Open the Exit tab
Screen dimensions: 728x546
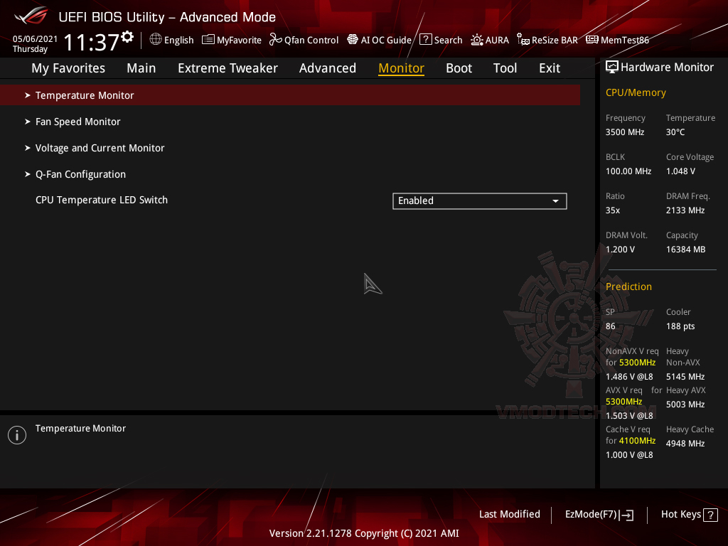pyautogui.click(x=550, y=68)
